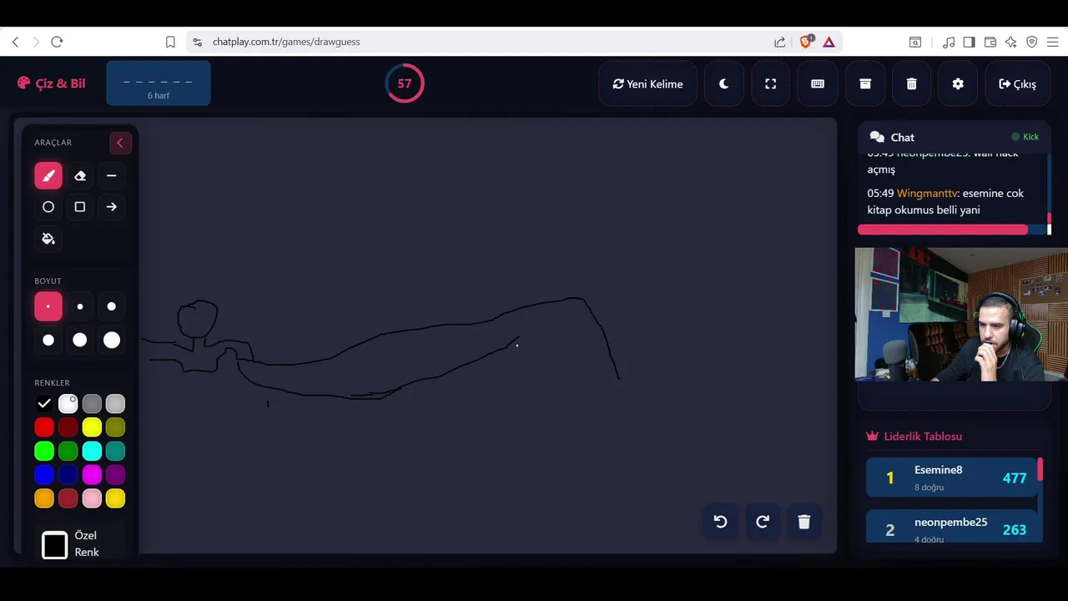
Task: Collapse the Araçlar tools panel
Action: coord(120,143)
